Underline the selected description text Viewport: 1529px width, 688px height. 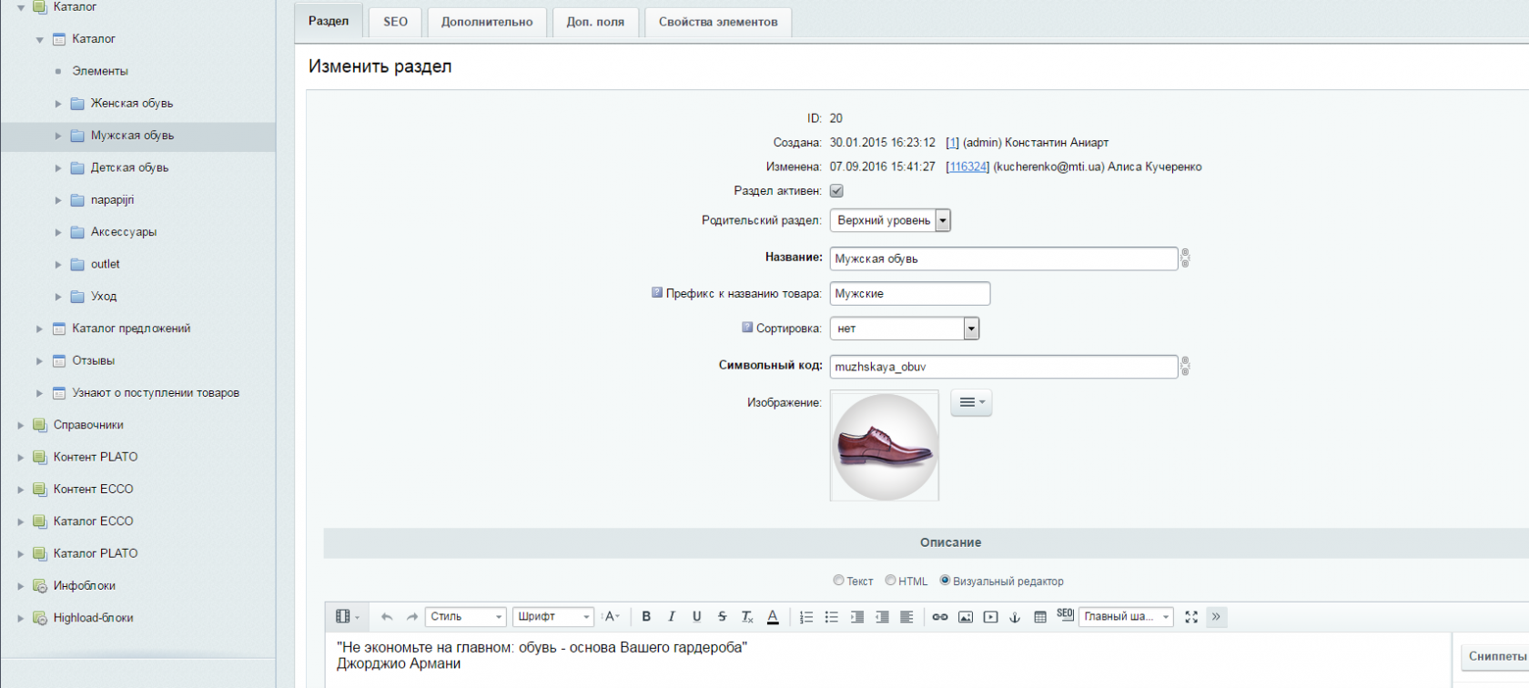697,617
